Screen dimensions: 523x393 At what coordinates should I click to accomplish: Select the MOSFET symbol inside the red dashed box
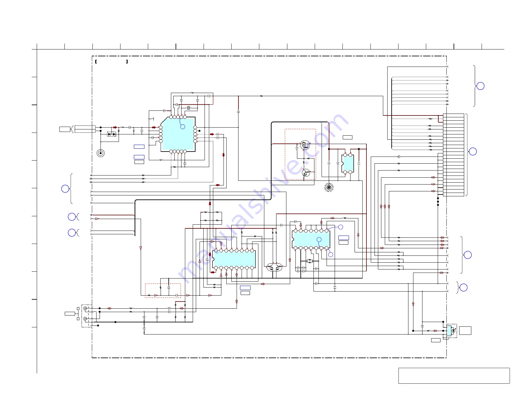(305, 145)
